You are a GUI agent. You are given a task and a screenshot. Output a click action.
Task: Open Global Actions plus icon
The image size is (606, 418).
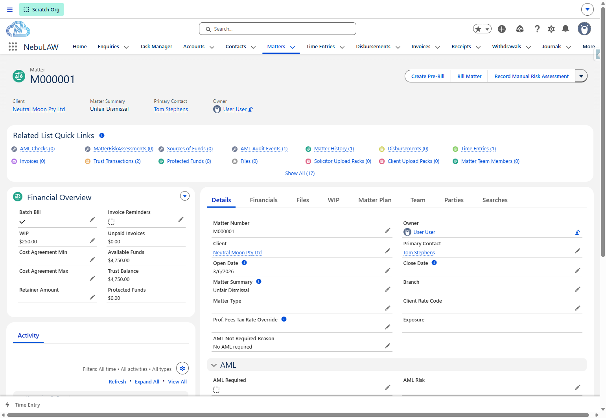(502, 29)
